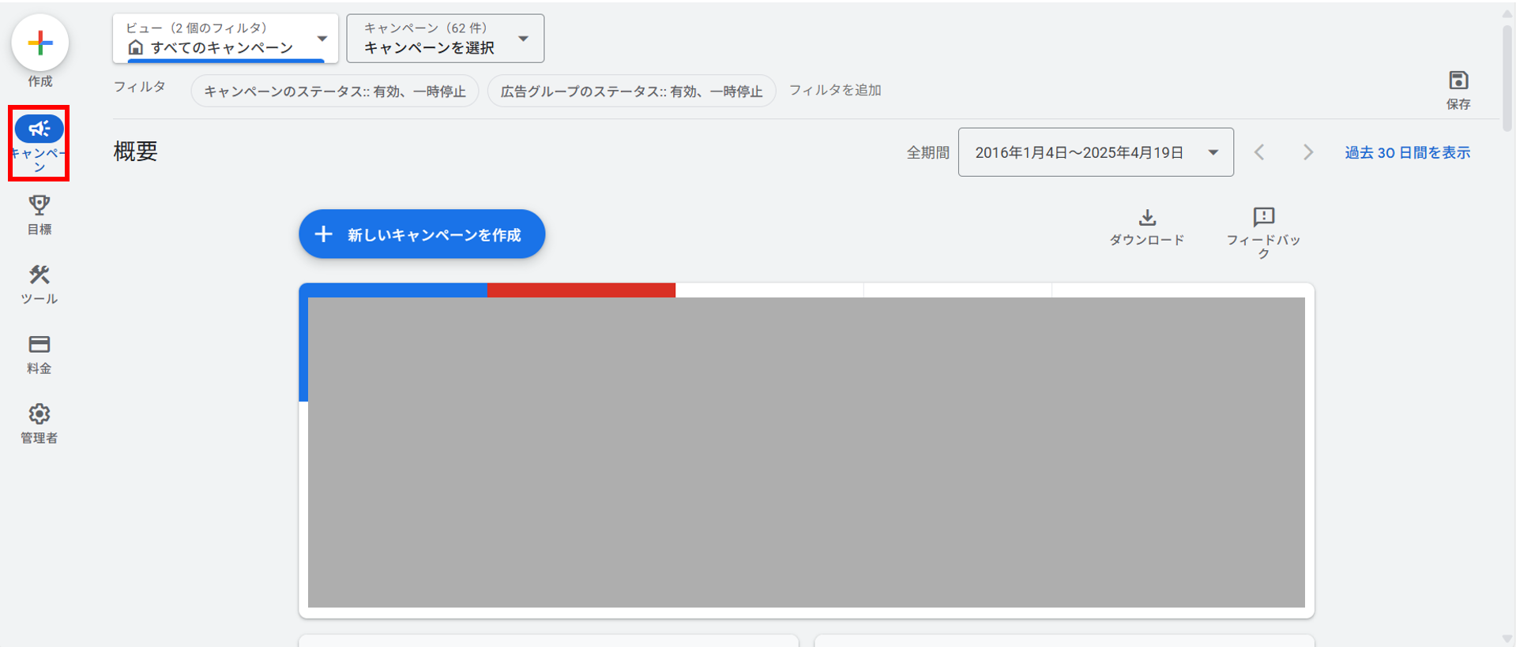Click the page vertical scrollbar

click(x=1508, y=79)
